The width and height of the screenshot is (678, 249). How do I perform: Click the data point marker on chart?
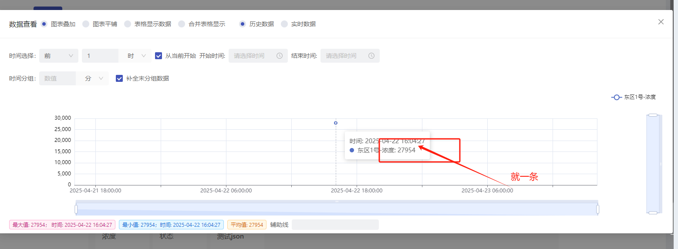click(336, 123)
